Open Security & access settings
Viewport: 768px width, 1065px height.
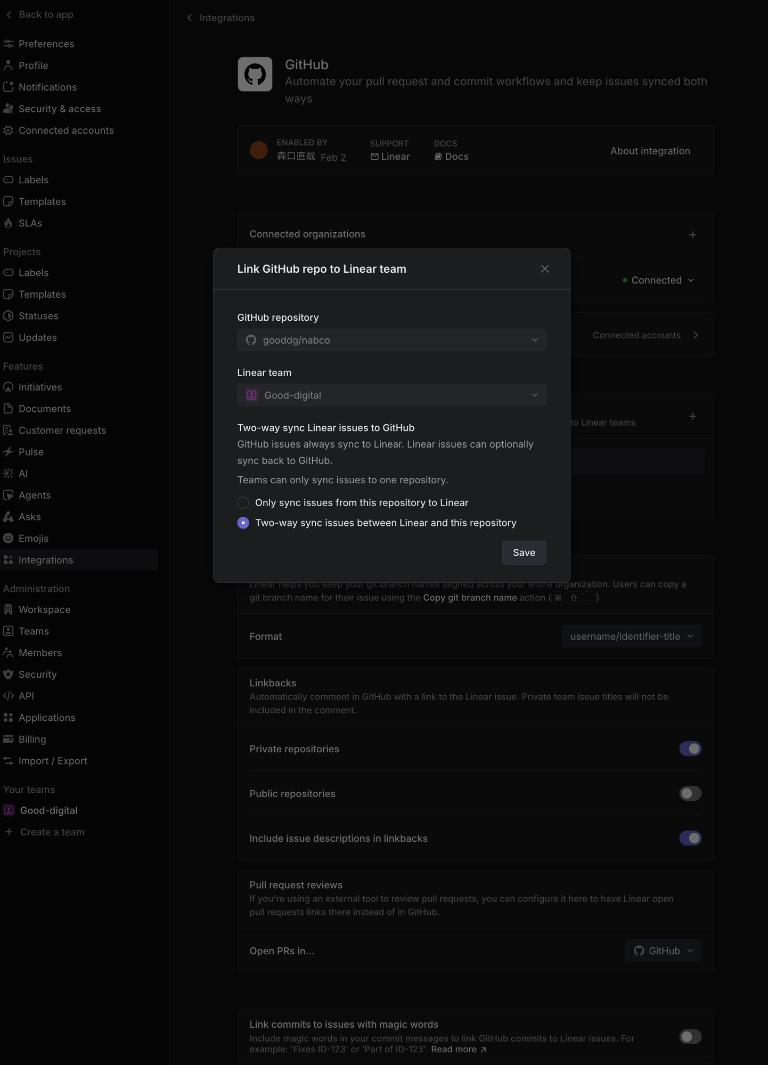click(x=60, y=109)
